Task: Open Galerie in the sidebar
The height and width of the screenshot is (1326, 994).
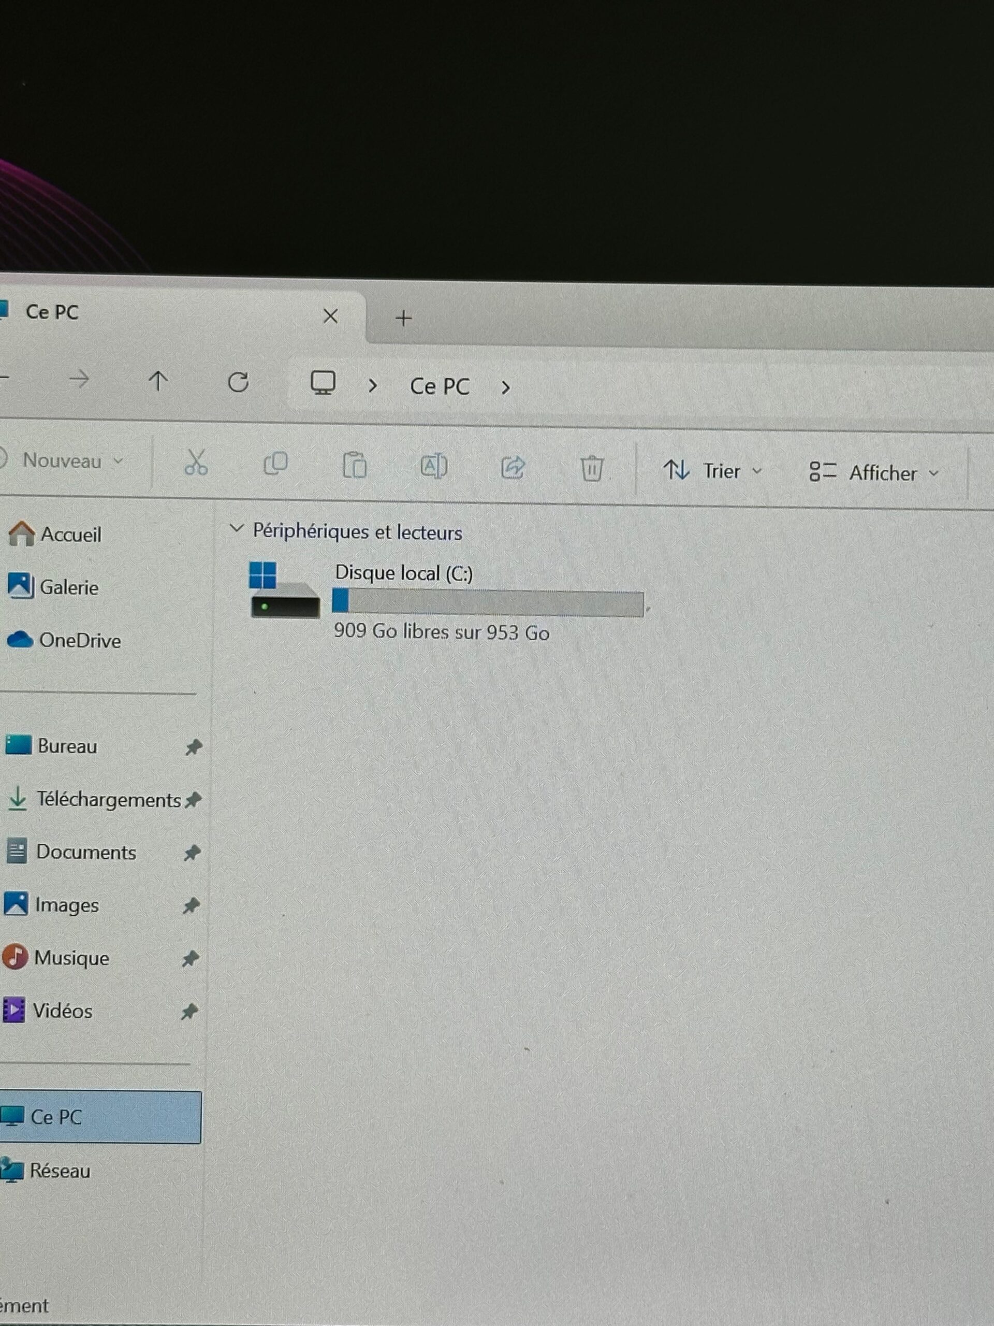Action: click(53, 586)
